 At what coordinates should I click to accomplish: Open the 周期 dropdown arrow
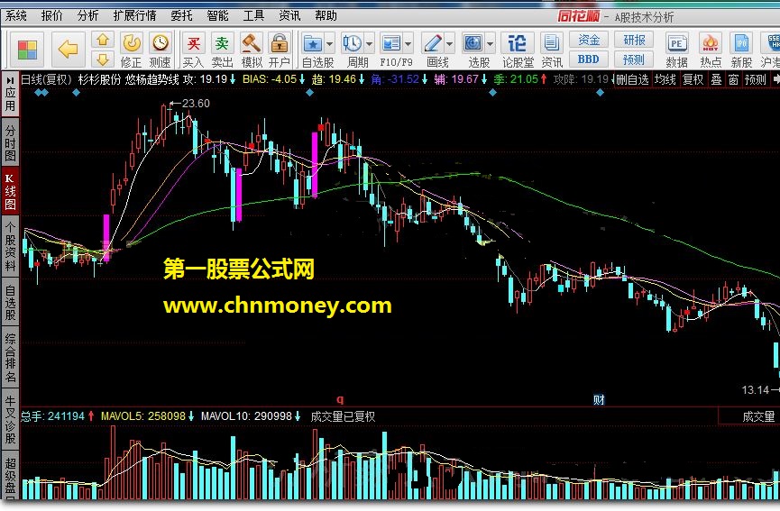(x=370, y=44)
